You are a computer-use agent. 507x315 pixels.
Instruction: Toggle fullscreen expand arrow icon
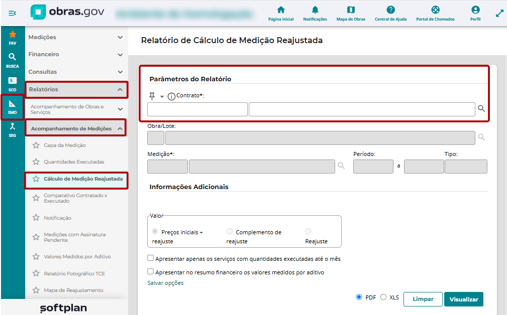(499, 13)
